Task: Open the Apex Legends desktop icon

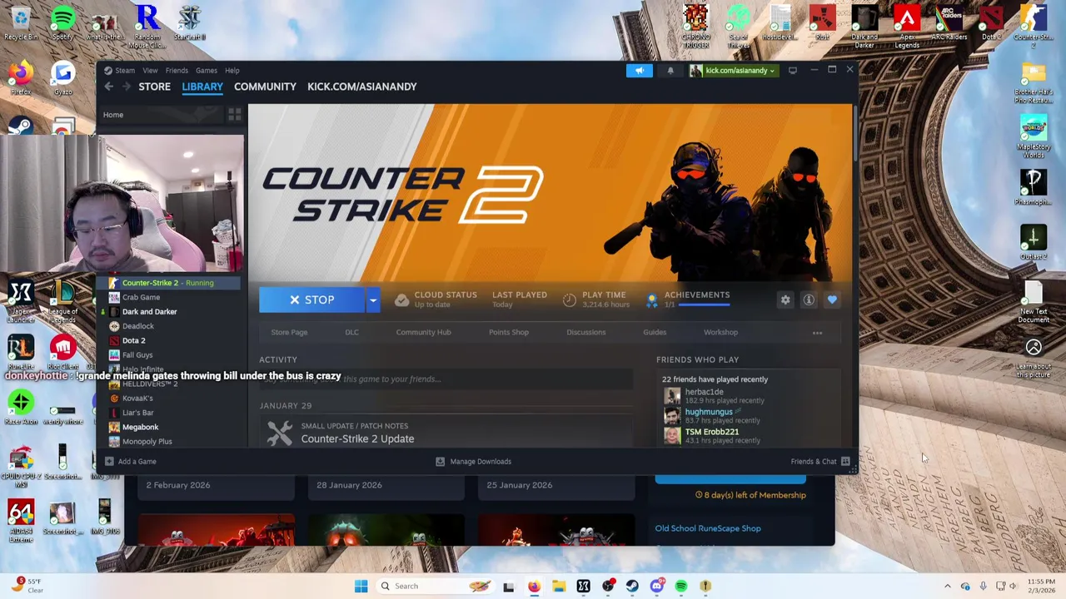Action: pyautogui.click(x=907, y=27)
